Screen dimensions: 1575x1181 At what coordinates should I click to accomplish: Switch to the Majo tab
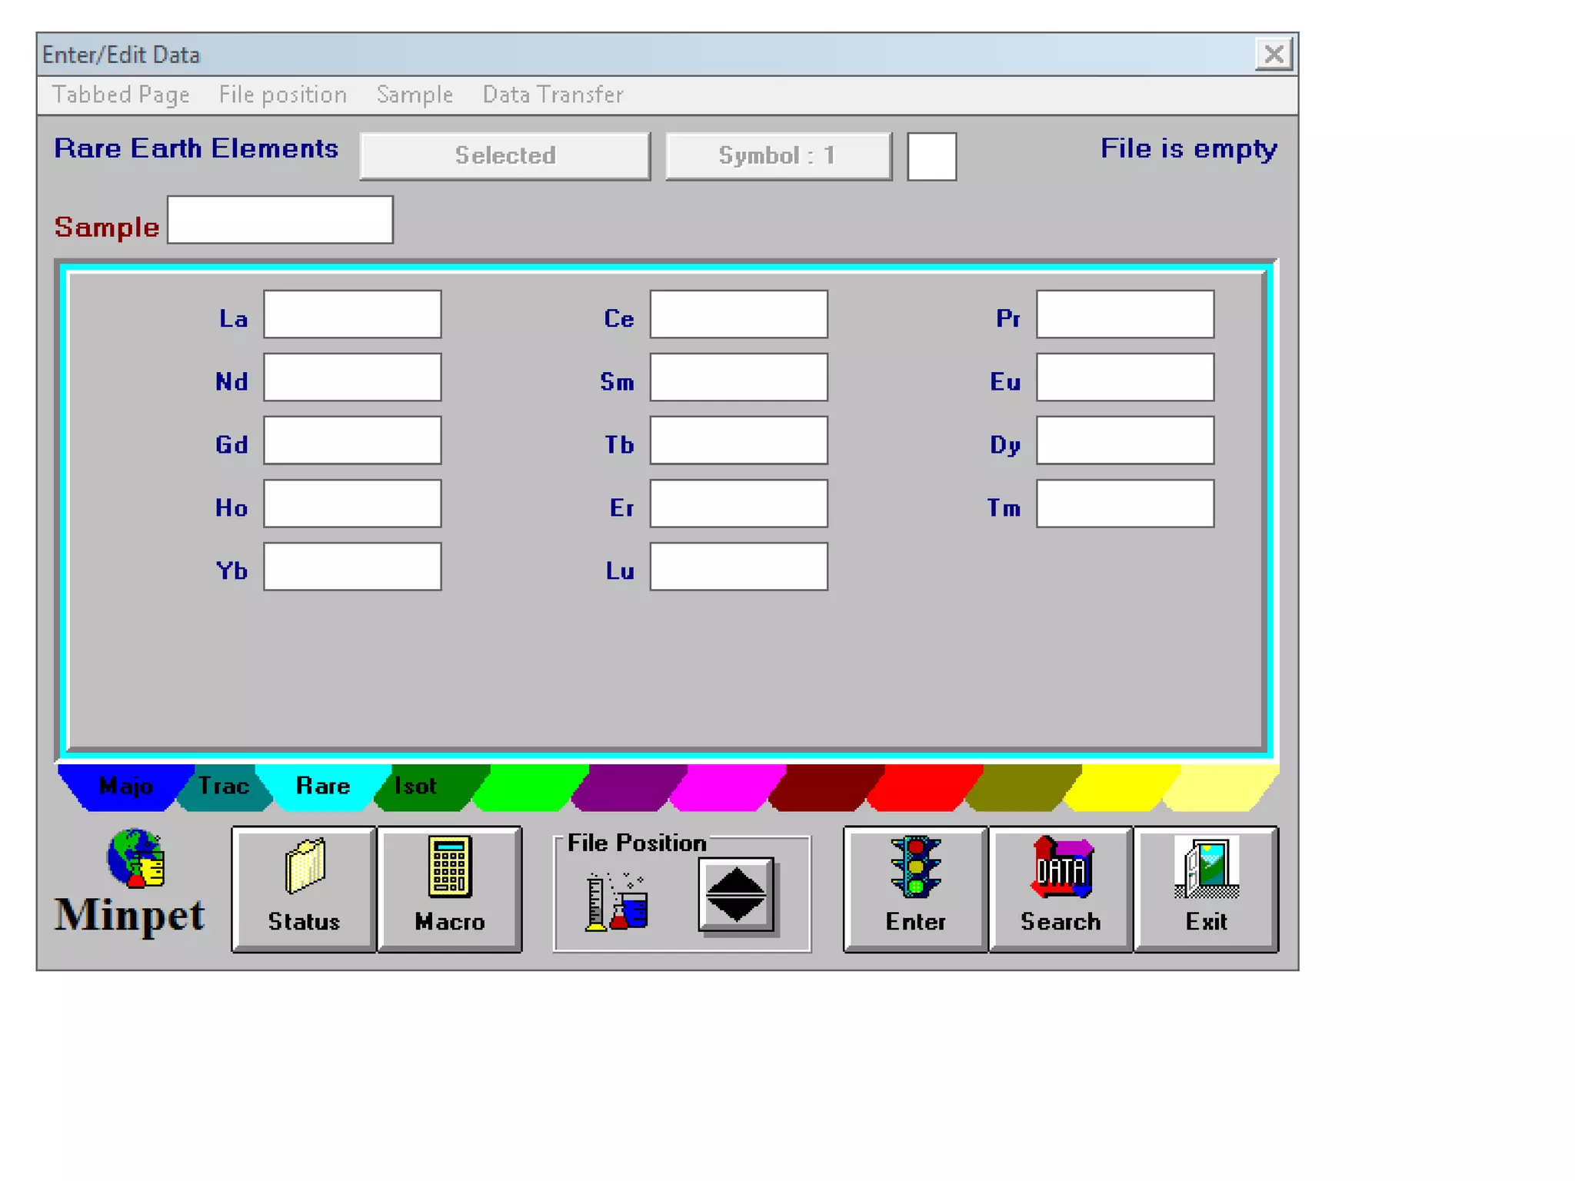point(125,786)
